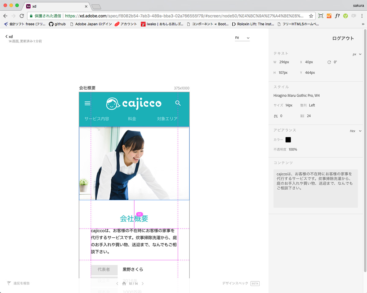This screenshot has height=293, width=367.
Task: Click the 違反を報告 report flag link
Action: pyautogui.click(x=18, y=283)
